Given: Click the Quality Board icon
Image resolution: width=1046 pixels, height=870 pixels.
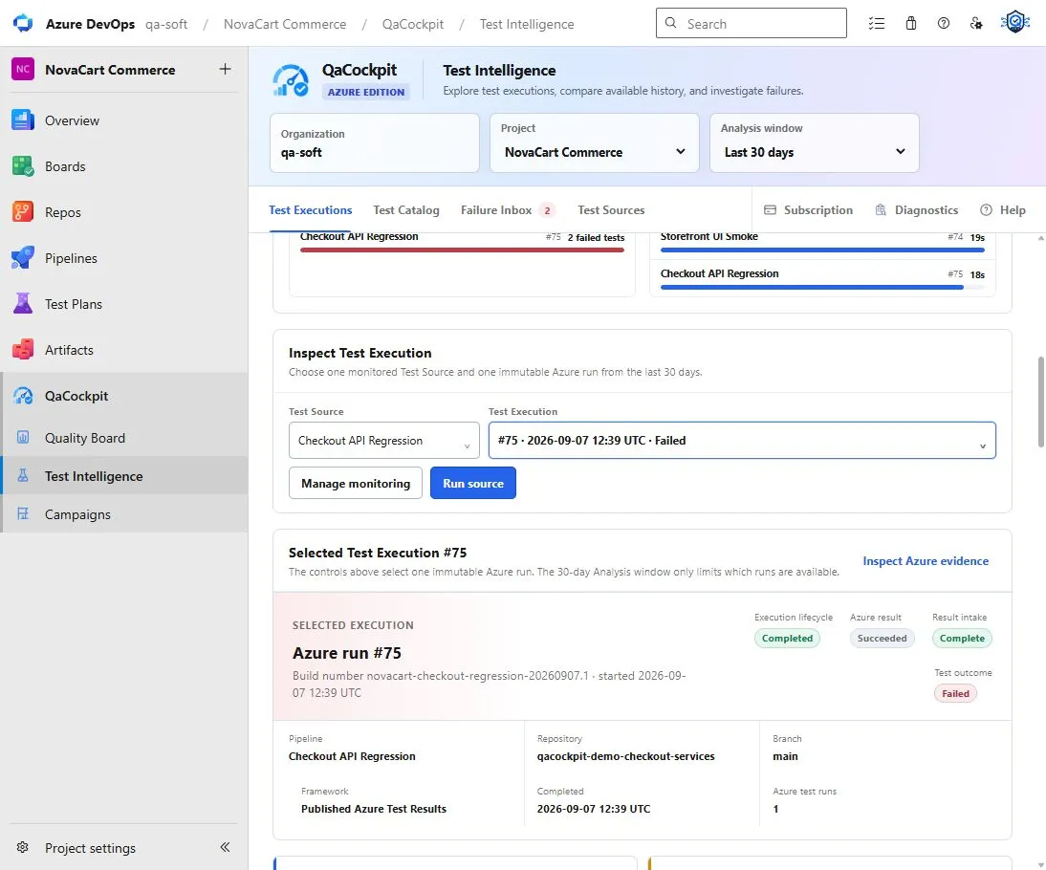Looking at the screenshot, I should pyautogui.click(x=23, y=438).
